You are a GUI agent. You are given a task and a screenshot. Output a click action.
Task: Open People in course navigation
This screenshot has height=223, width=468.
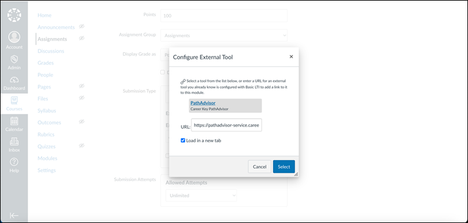[45, 75]
